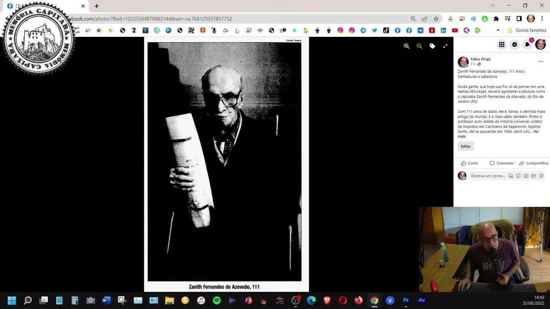
Task: Open the Windows Start menu
Action: [x=12, y=300]
